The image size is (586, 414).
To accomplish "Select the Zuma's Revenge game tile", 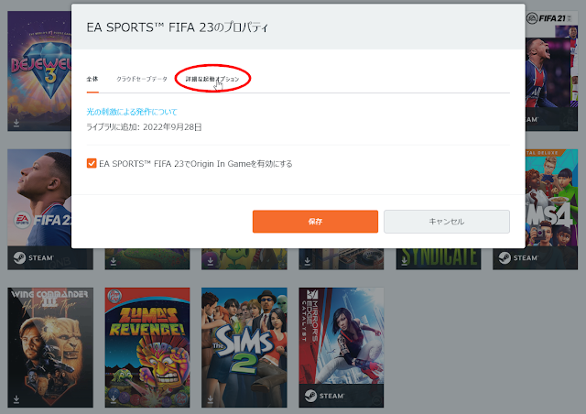I will [x=147, y=347].
